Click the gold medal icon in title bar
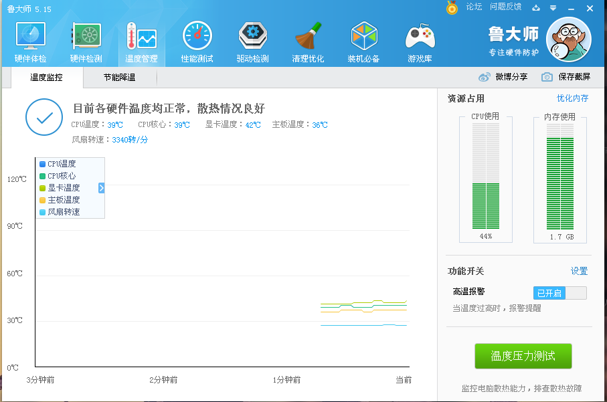Viewport: 607px width, 402px height. 452,7
